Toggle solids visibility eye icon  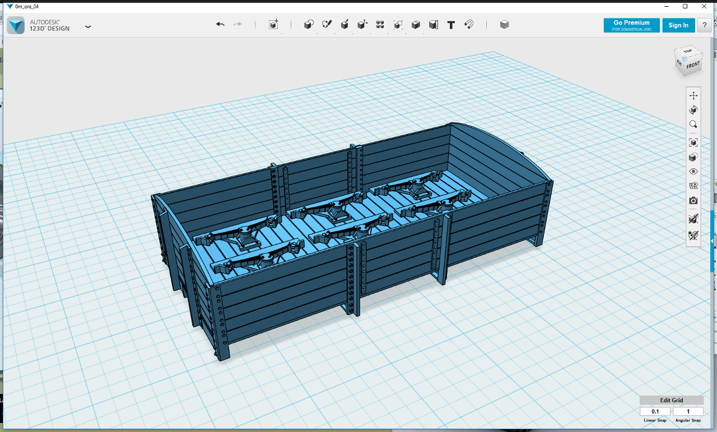click(x=693, y=172)
